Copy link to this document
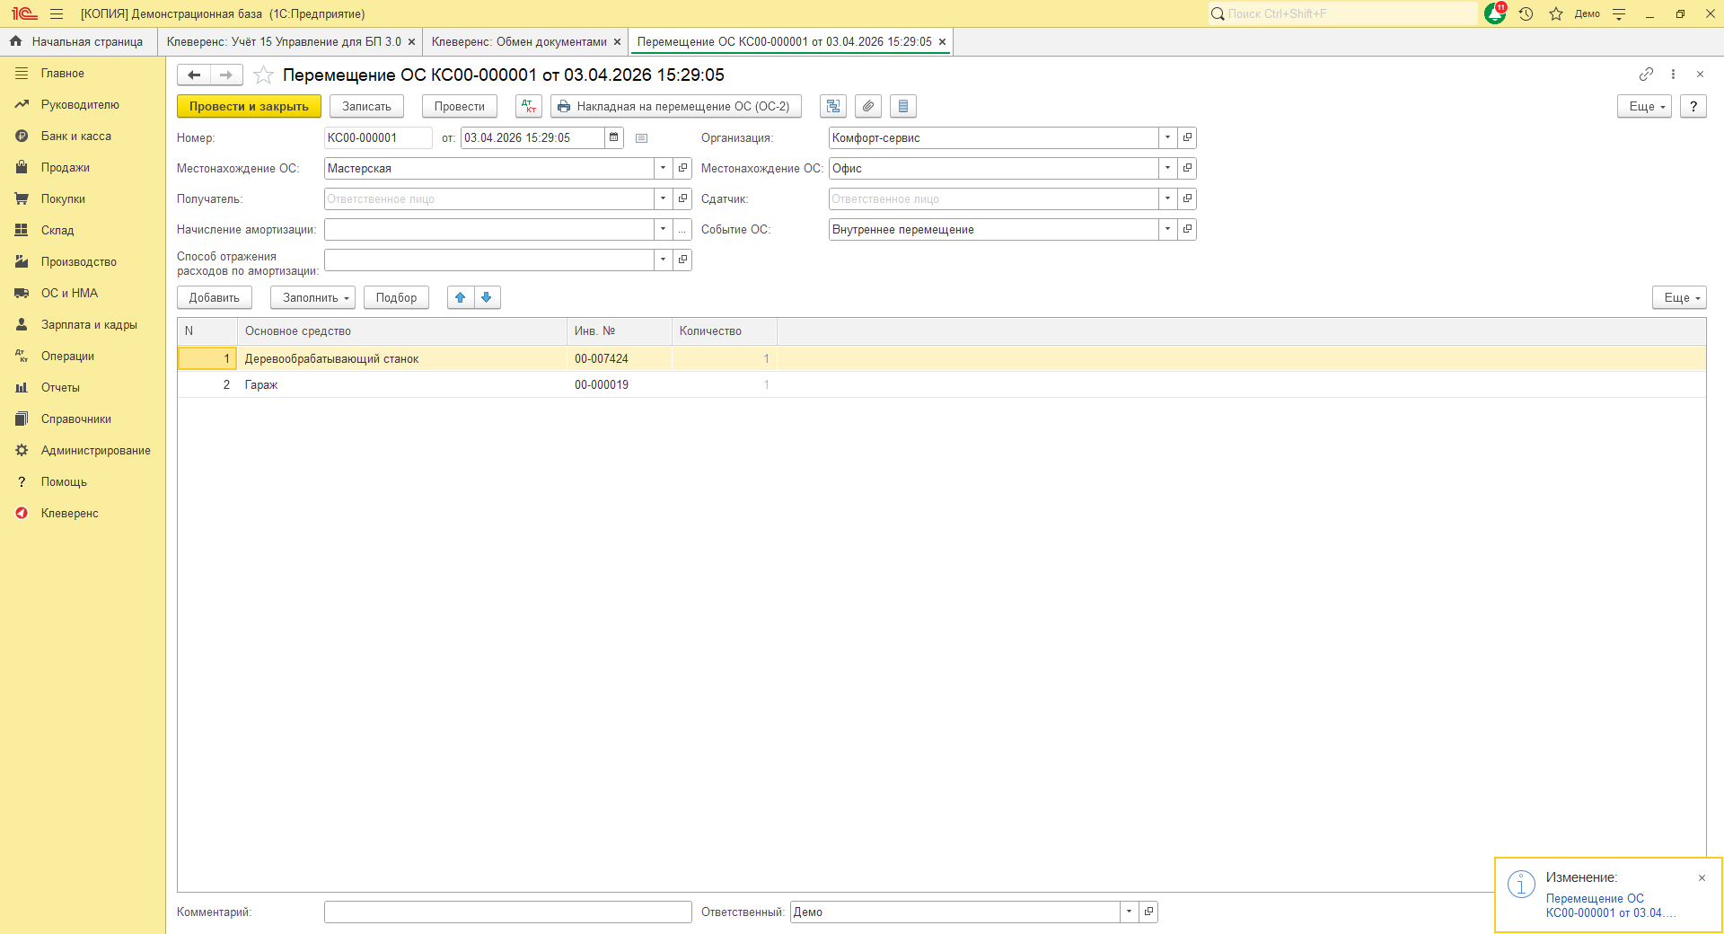 tap(1646, 74)
